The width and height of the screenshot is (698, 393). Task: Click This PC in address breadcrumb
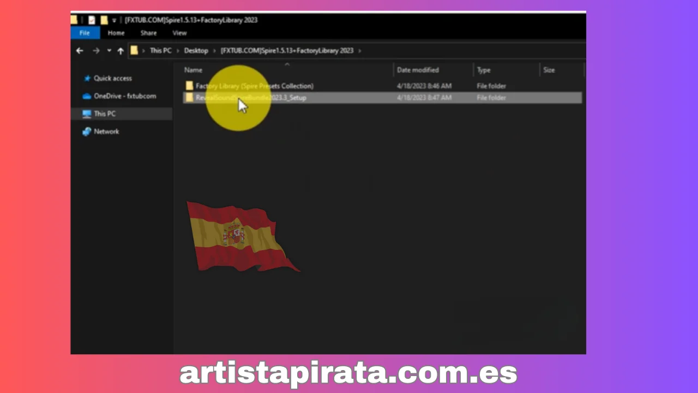coord(160,50)
